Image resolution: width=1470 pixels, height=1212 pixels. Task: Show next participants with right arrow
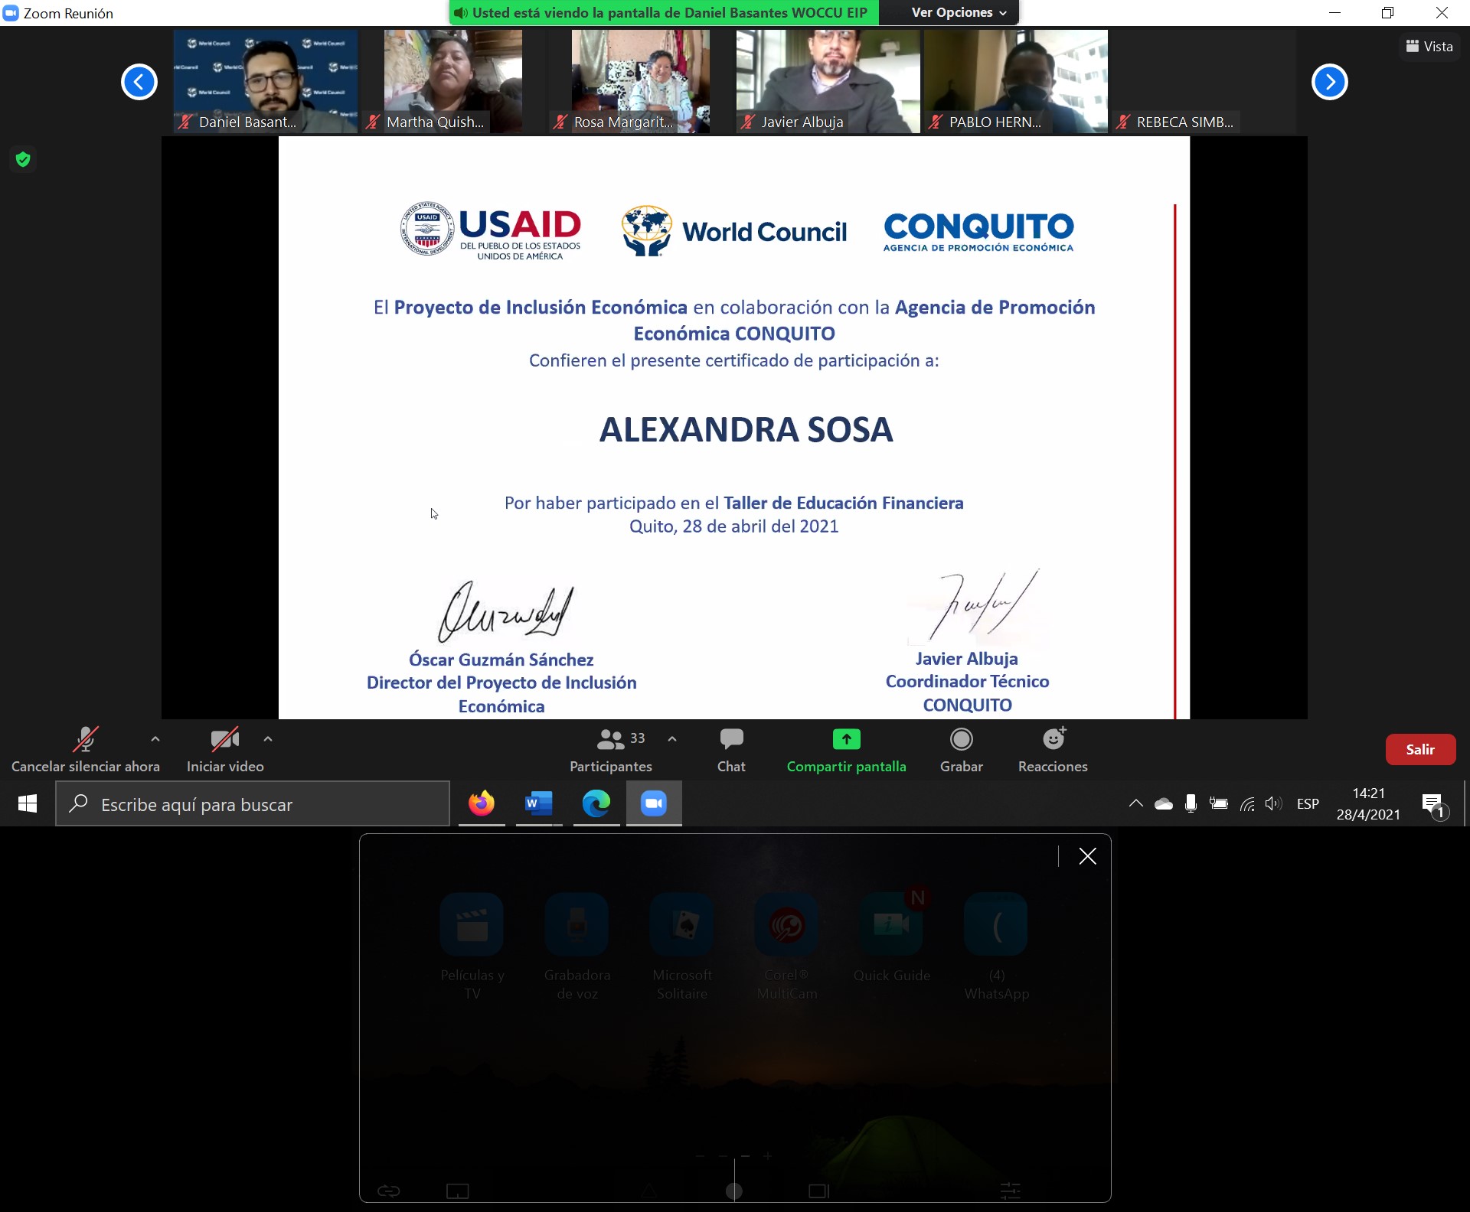pos(1329,82)
